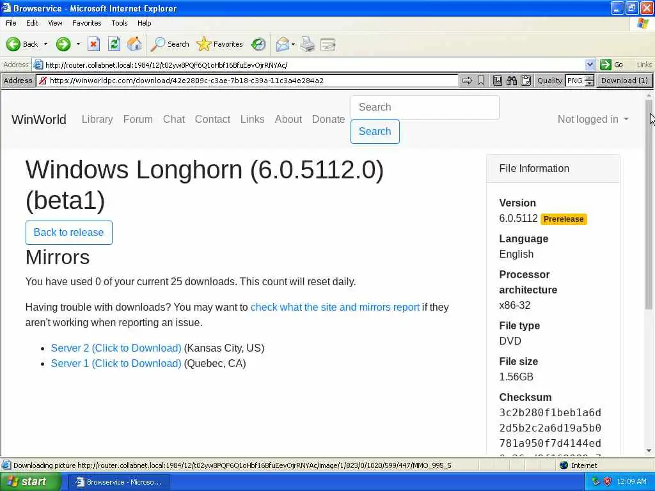The width and height of the screenshot is (655, 491).
Task: Click the WinWorld site logo link
Action: point(39,120)
